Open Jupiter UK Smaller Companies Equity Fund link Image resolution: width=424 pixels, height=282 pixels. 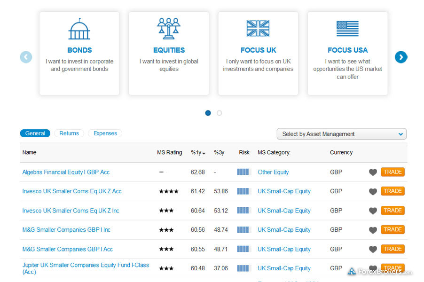click(x=86, y=268)
